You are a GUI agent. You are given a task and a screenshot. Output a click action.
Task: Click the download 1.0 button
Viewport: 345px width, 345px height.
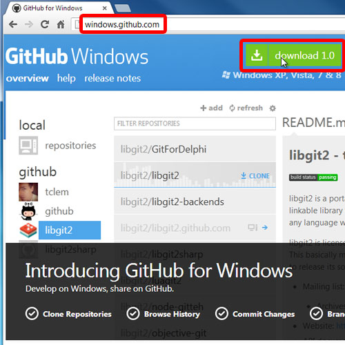293,55
